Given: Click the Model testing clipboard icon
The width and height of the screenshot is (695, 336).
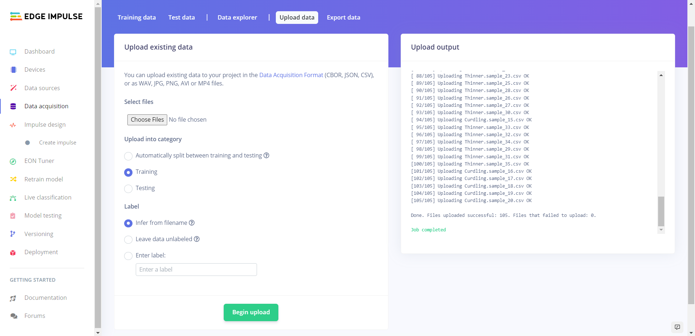Looking at the screenshot, I should click(x=13, y=216).
